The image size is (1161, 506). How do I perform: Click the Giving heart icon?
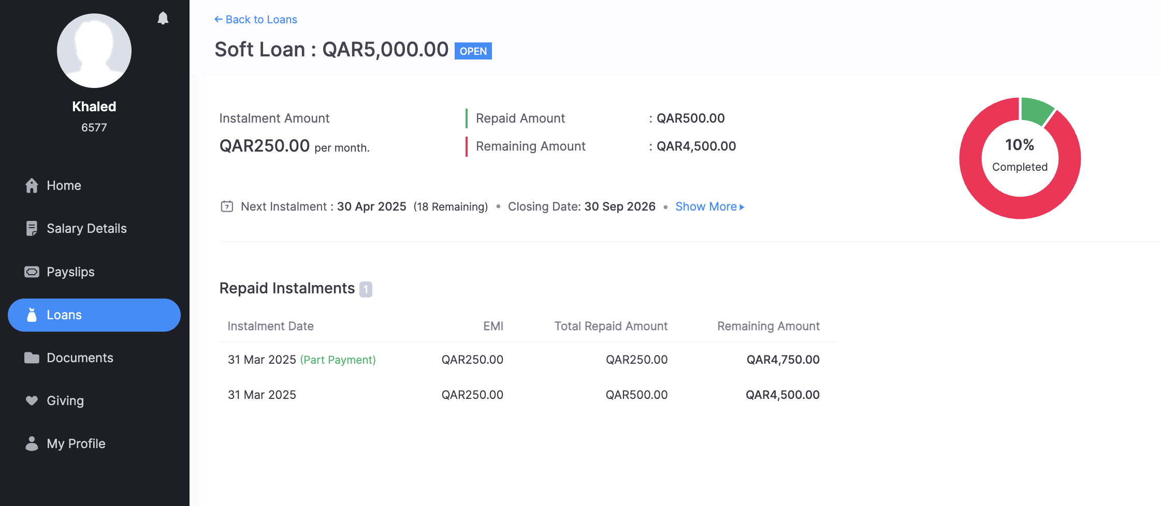point(32,401)
